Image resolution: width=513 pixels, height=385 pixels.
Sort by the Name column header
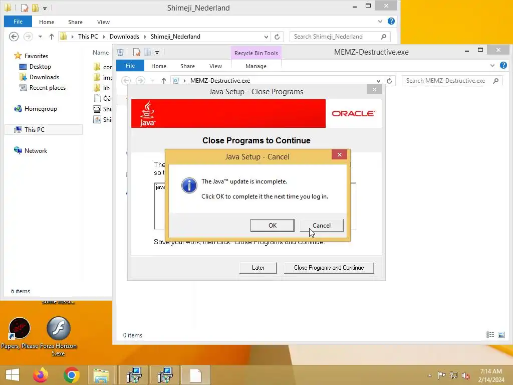100,52
